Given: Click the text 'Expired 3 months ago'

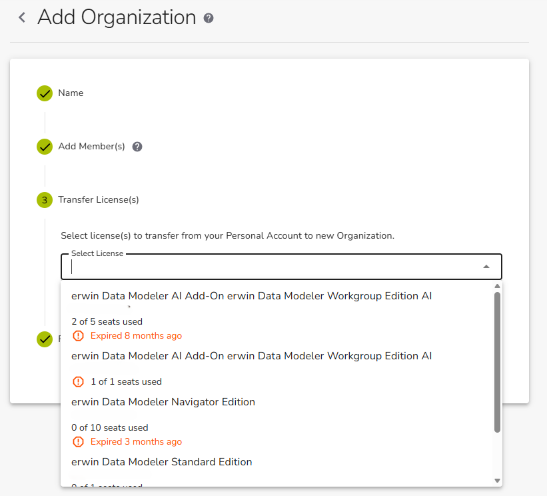Looking at the screenshot, I should click(x=136, y=441).
